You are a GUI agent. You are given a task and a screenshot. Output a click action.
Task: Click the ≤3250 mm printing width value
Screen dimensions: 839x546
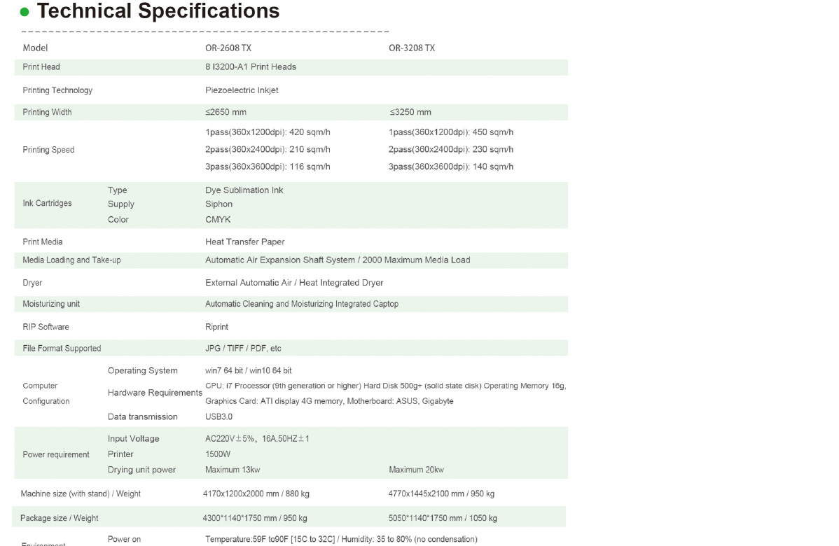(x=410, y=112)
